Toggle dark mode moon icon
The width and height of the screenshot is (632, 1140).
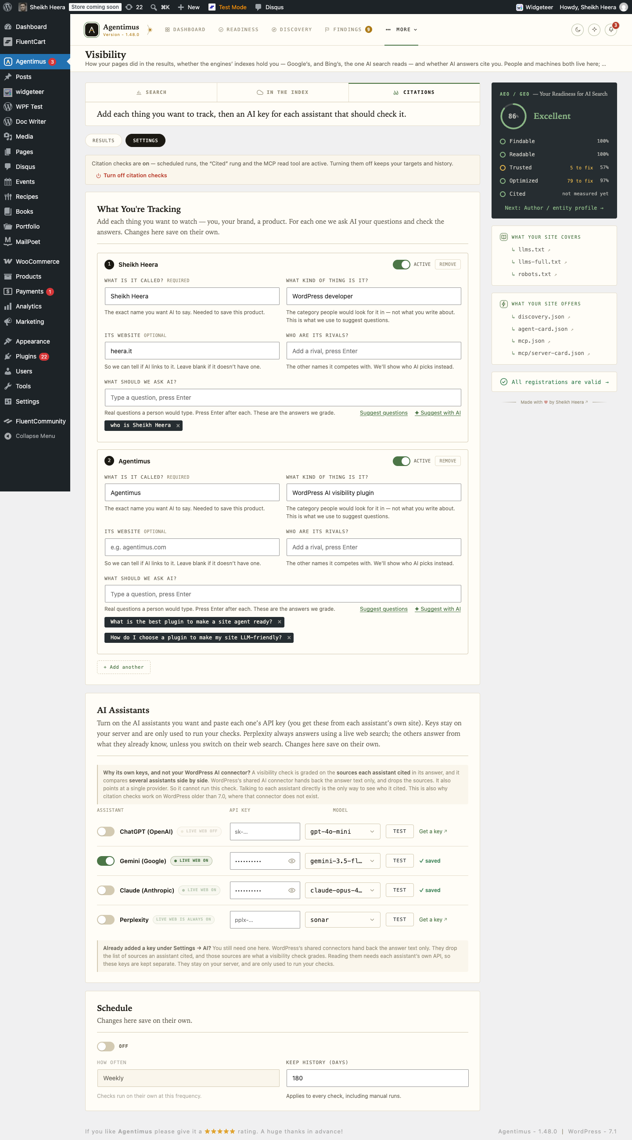[578, 30]
